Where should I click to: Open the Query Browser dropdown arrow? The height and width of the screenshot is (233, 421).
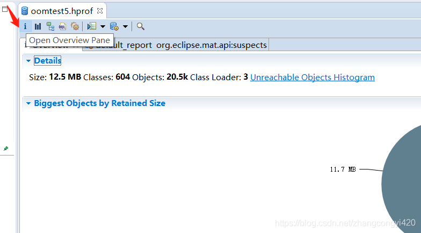click(125, 27)
